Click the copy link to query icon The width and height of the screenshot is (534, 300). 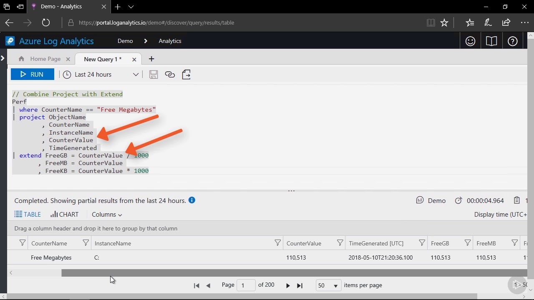point(170,75)
